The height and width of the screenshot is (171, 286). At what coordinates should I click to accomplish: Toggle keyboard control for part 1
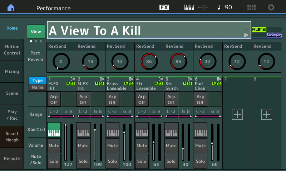point(54,130)
